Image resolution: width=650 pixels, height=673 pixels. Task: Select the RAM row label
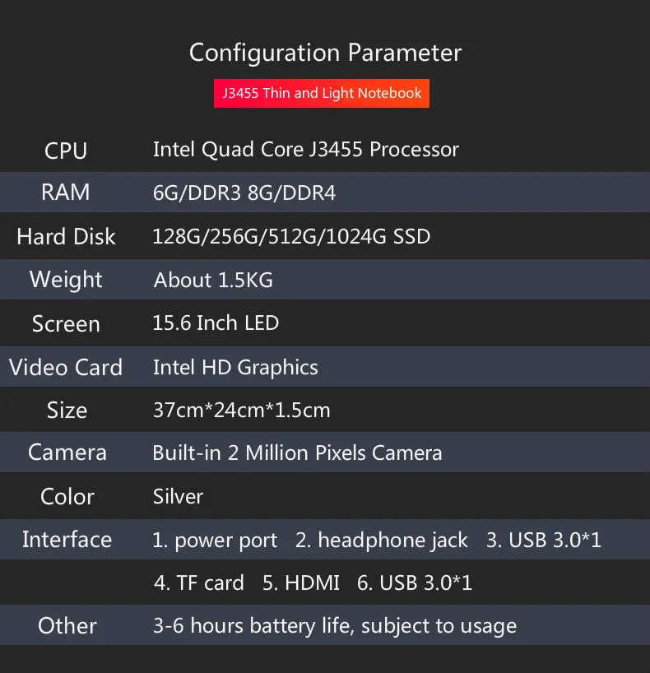66,192
